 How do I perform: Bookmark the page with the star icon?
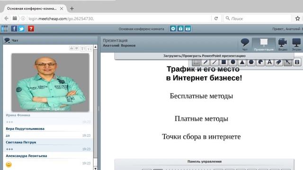coord(298,18)
